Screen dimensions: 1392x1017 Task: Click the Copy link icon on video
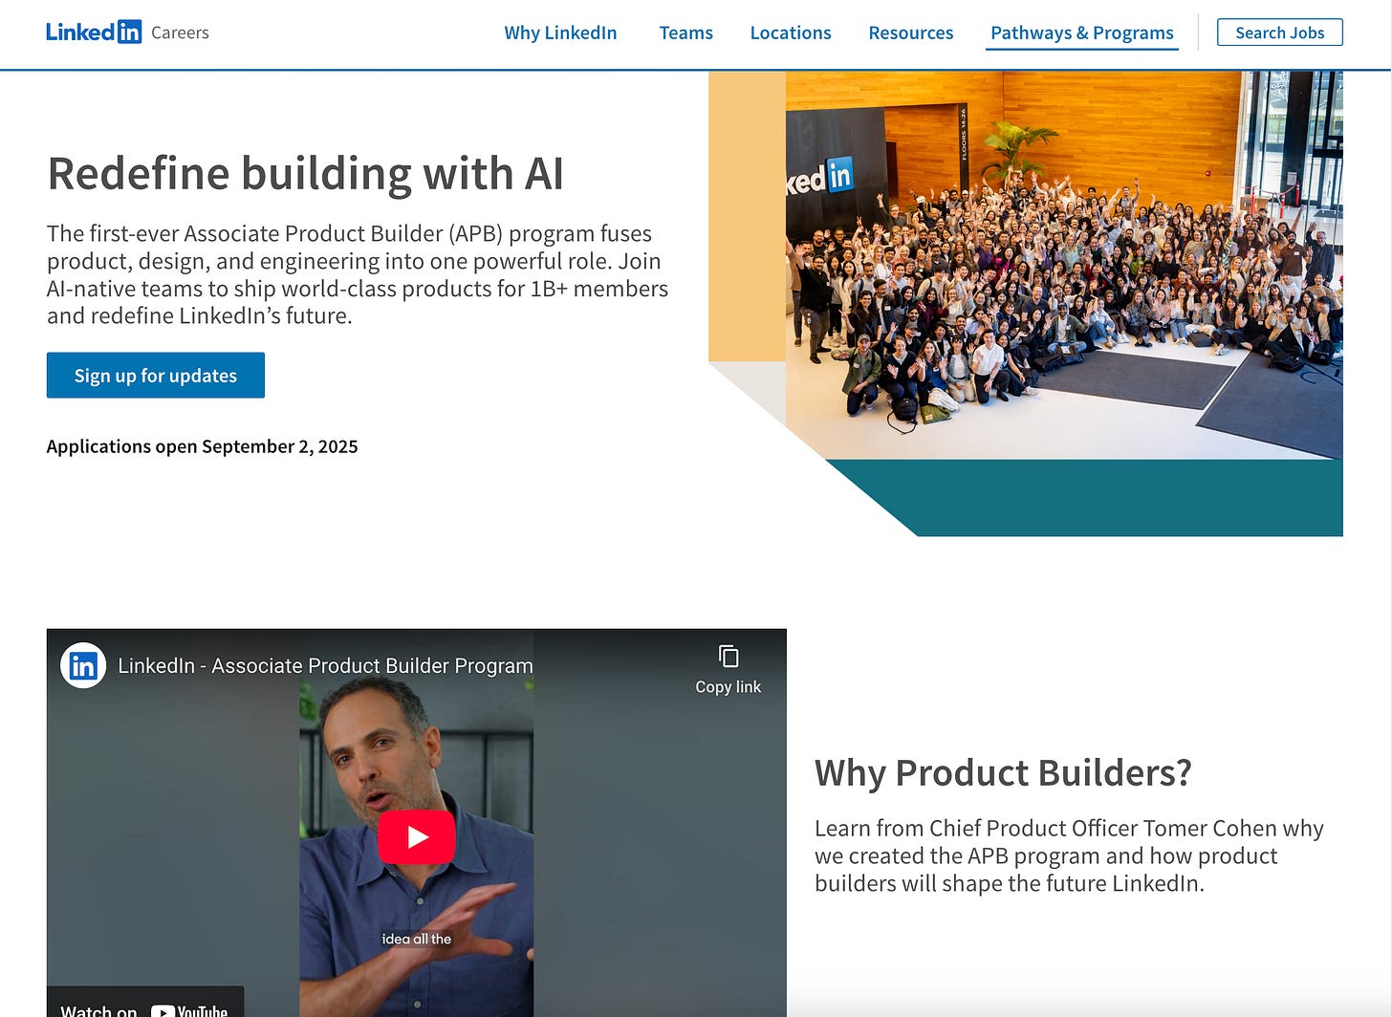pos(729,657)
